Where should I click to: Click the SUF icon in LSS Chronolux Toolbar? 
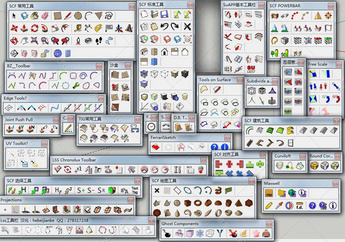click(x=108, y=170)
